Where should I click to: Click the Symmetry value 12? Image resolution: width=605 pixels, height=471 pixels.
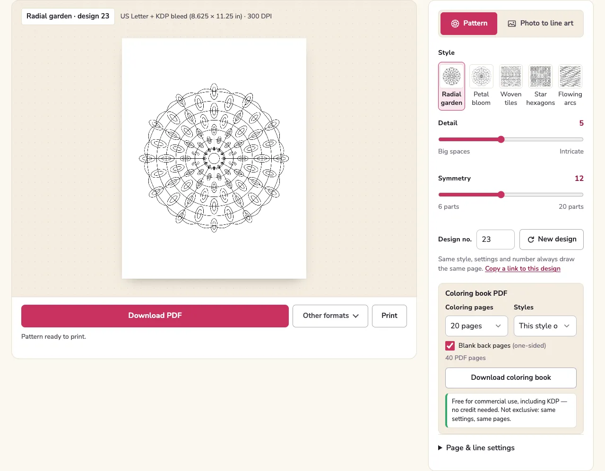(579, 178)
